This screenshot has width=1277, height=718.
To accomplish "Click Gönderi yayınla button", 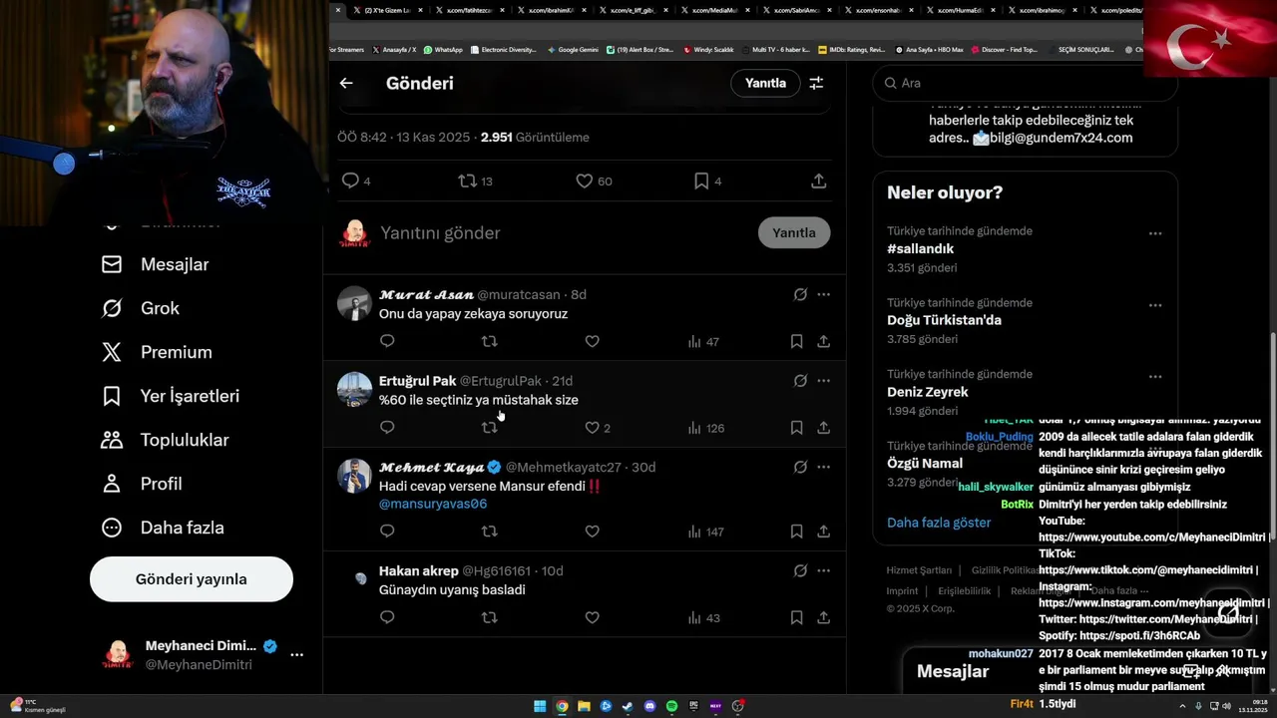I will 192,579.
